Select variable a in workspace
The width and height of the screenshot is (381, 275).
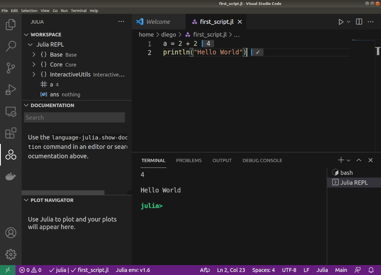[77, 84]
